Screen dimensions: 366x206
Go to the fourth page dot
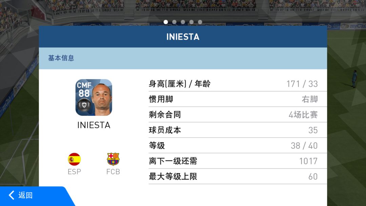(x=191, y=22)
